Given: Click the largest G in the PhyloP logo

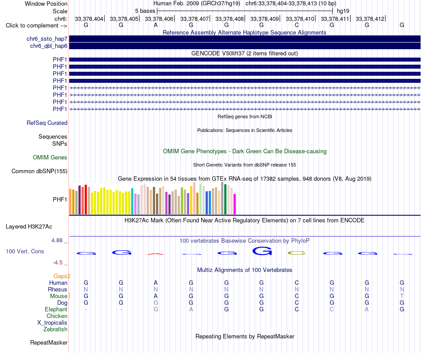Looking at the screenshot, I should point(262,251).
